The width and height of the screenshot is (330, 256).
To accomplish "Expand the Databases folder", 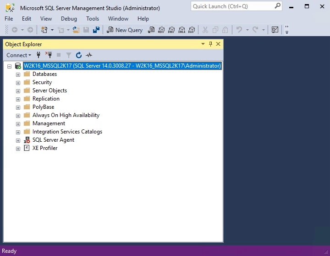I will pos(18,75).
